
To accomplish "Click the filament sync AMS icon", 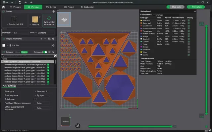I will (x=49, y=39).
